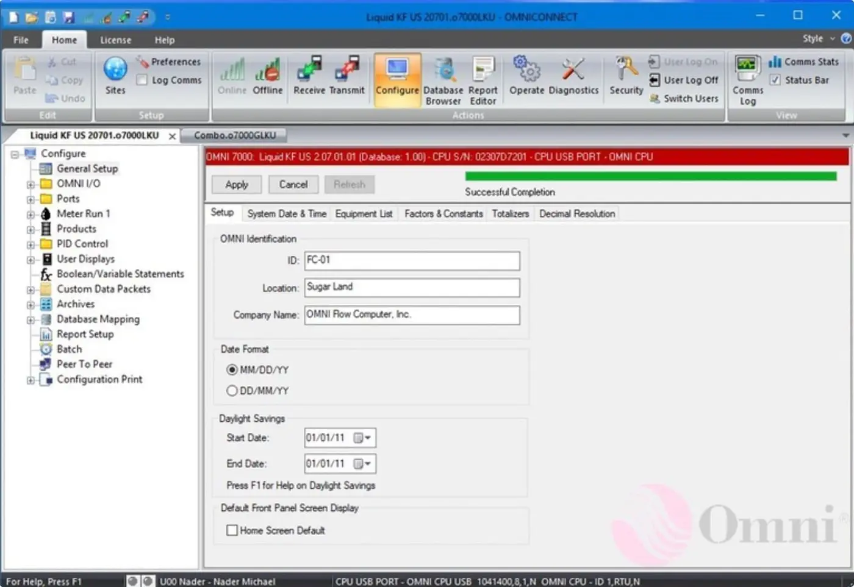Click the Apply button
The height and width of the screenshot is (587, 854).
237,185
